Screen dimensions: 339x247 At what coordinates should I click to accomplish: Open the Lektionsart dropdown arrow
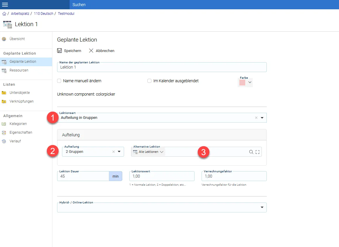(262, 118)
